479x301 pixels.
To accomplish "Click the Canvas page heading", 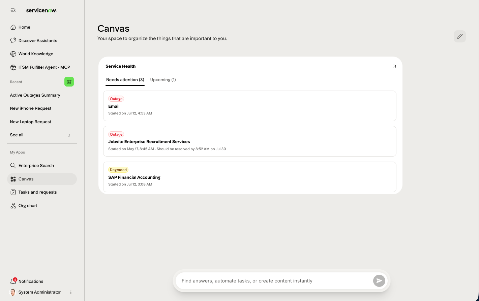I will click(114, 29).
